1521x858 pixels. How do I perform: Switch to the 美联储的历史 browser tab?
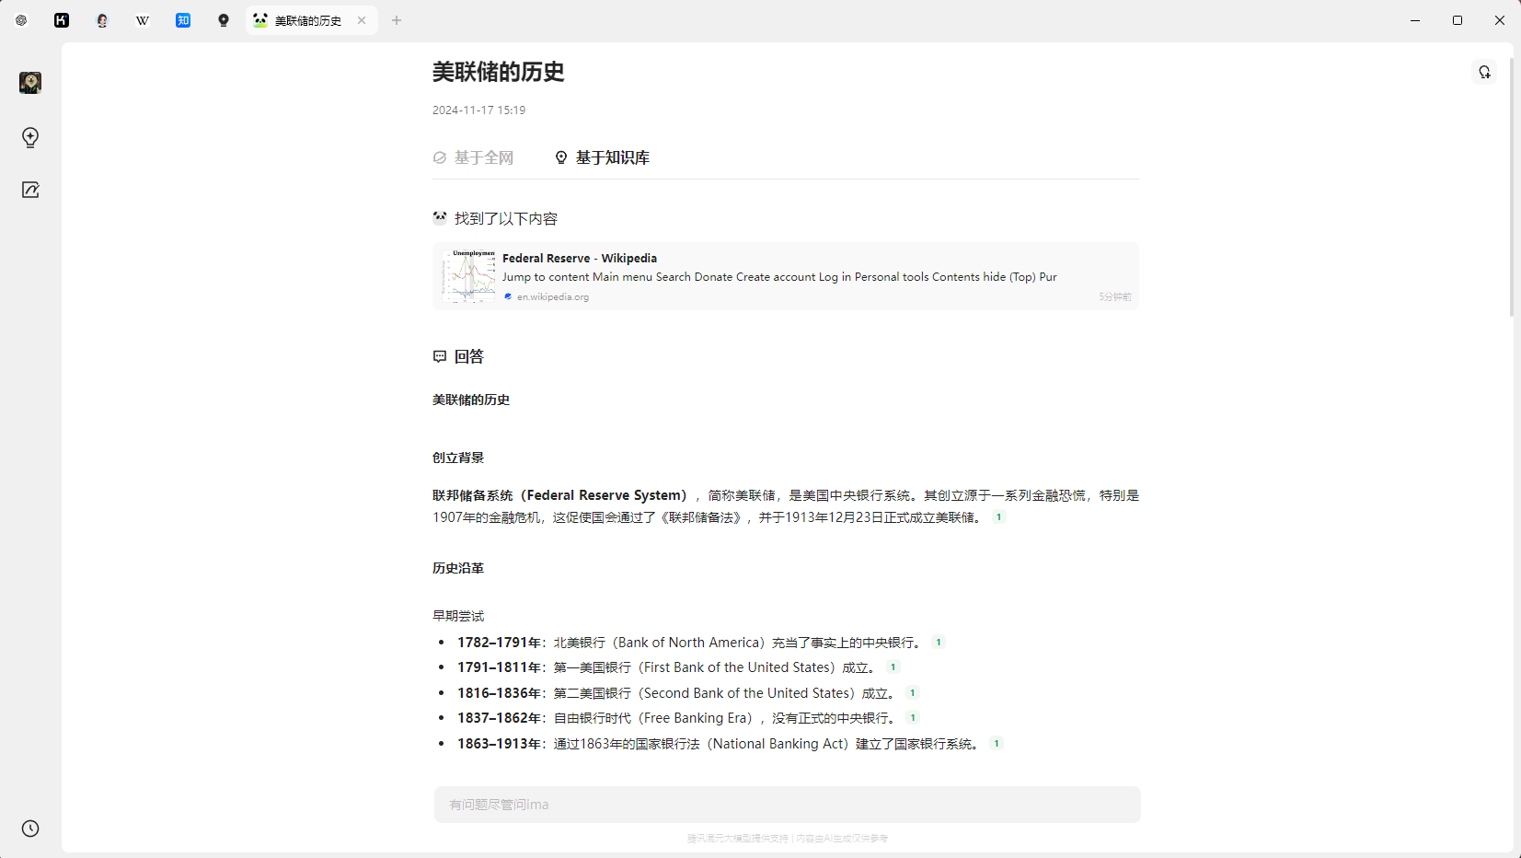311,20
